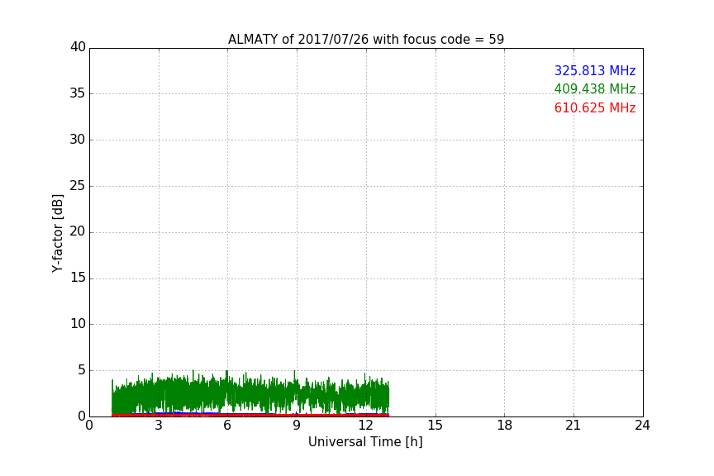Click the x-axis tick label 24

(642, 426)
